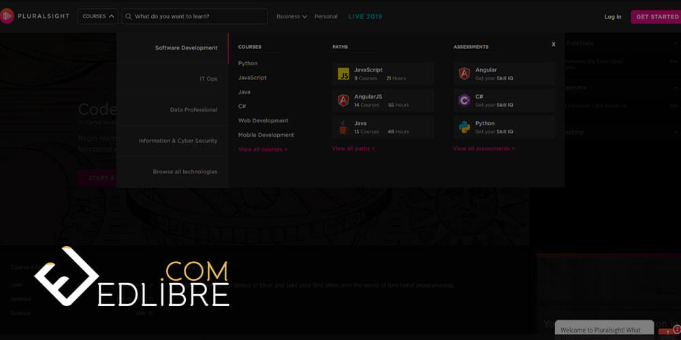
Task: Click the Pluralsight wordmark text
Action: [44, 16]
